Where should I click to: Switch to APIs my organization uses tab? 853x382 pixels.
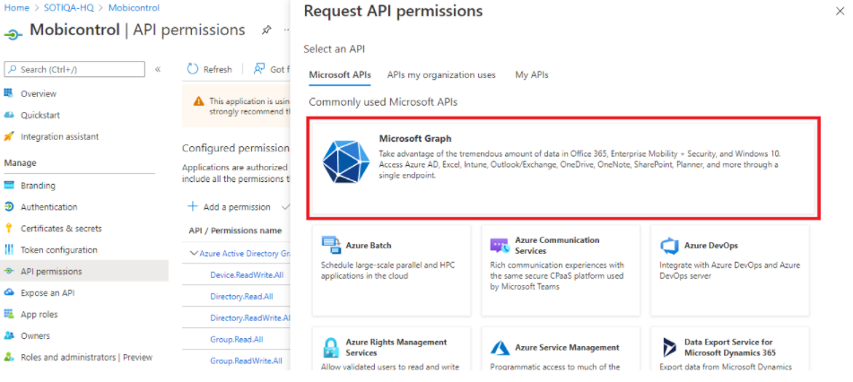[440, 75]
